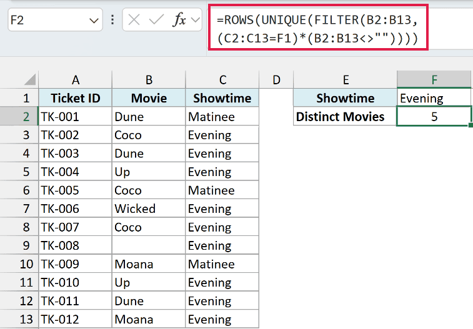Click the Showtime header cell in column C
473x329 pixels.
coord(222,98)
